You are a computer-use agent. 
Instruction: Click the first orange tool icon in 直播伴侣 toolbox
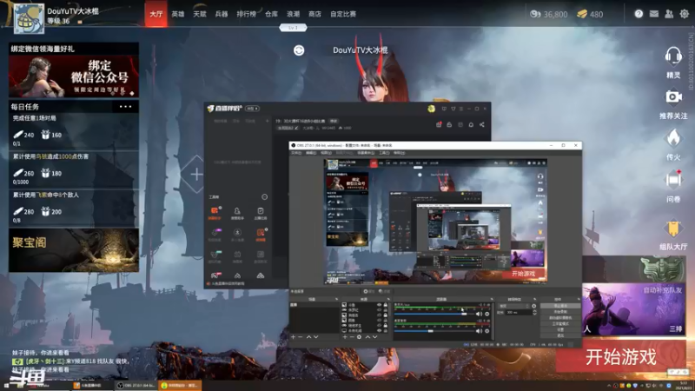215,211
